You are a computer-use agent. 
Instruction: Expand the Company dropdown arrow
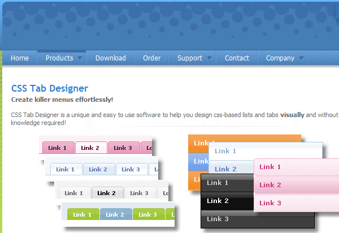[302, 58]
